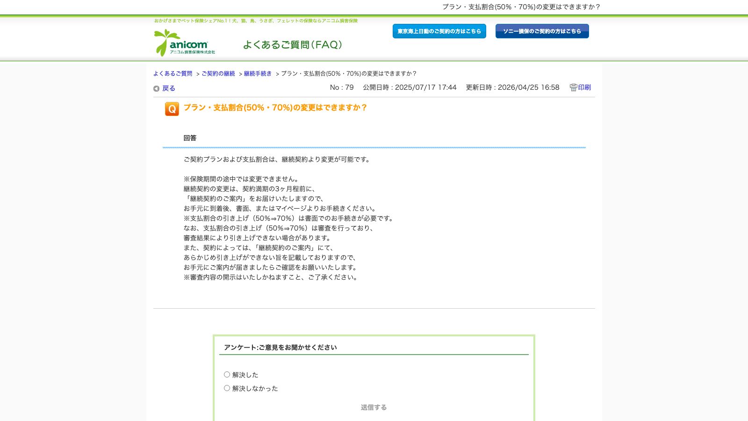Select the 解決しなかった radio button

(x=227, y=388)
